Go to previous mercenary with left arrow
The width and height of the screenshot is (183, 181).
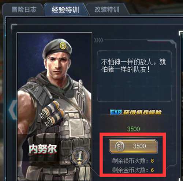(x=12, y=110)
